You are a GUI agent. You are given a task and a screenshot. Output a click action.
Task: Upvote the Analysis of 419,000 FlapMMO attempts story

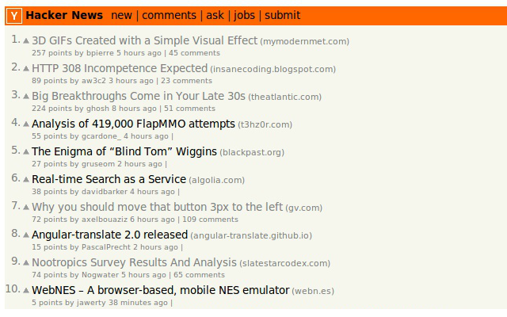coord(26,124)
